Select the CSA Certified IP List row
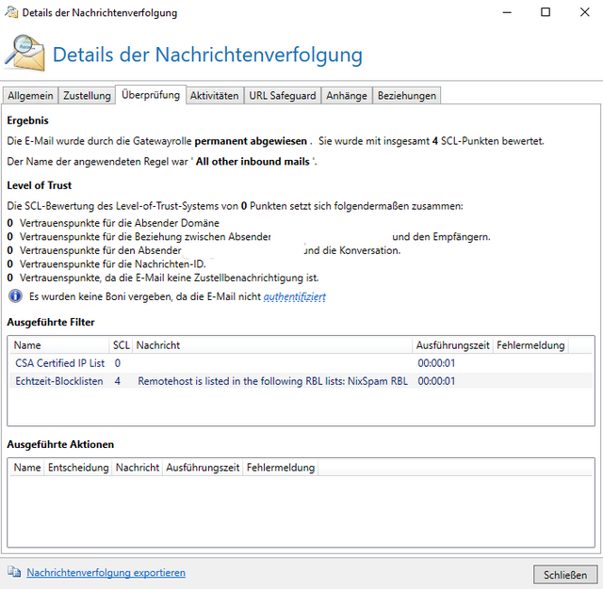This screenshot has width=603, height=589. click(301, 363)
